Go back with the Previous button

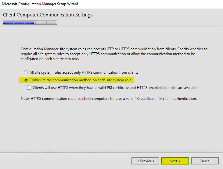[x=145, y=161]
